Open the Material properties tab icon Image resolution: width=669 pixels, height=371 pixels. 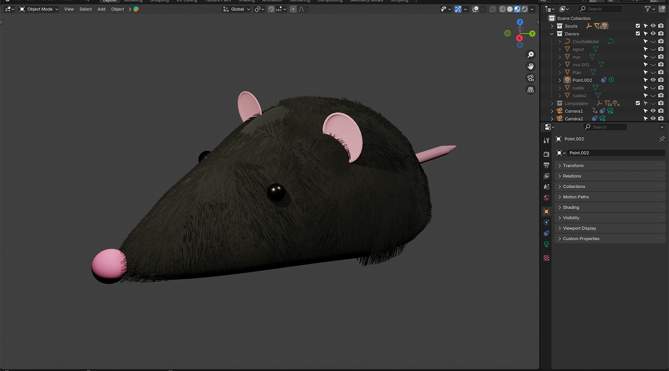[x=546, y=258]
